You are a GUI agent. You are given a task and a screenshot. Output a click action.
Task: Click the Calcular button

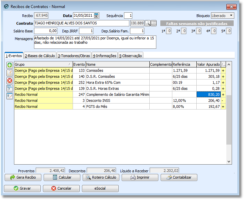62,177
